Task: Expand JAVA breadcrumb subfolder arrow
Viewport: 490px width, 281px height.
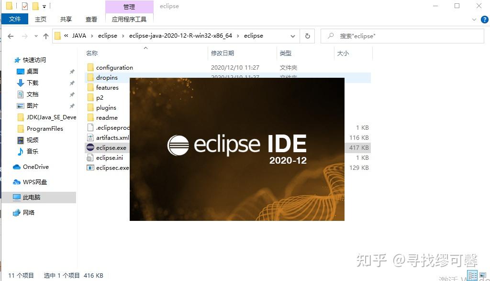Action: [92, 36]
